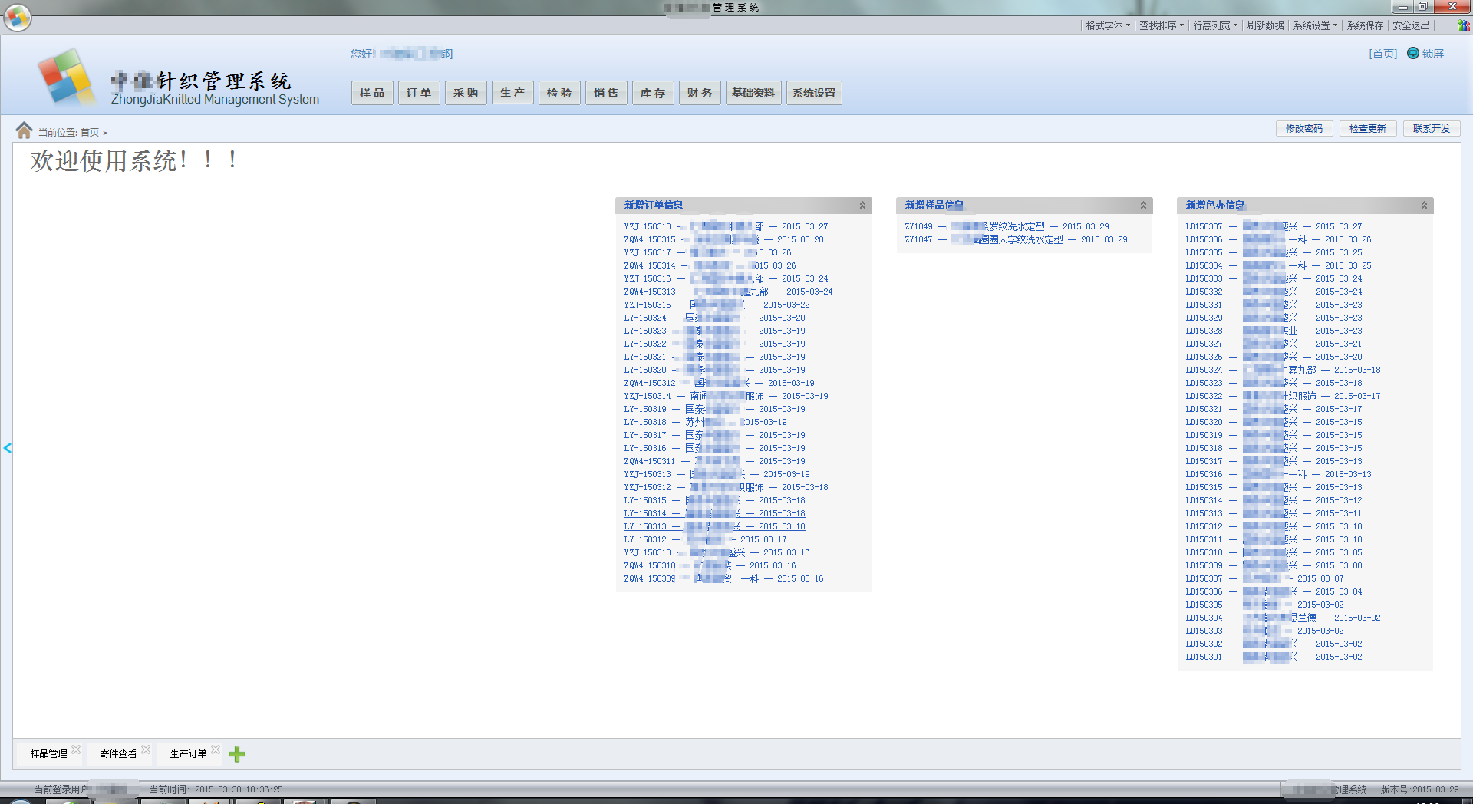Click the 修改密码 button
The image size is (1473, 804).
[1303, 129]
